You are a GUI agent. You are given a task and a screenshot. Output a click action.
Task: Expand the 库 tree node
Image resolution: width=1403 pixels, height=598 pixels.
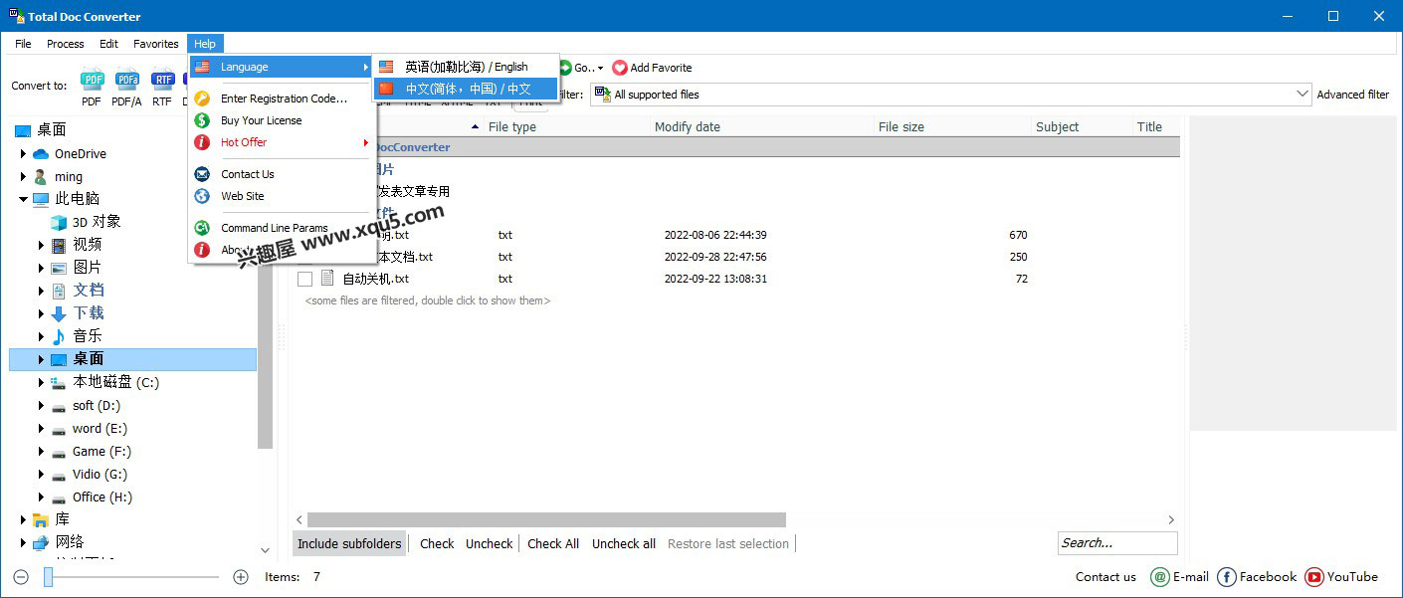[x=23, y=519]
